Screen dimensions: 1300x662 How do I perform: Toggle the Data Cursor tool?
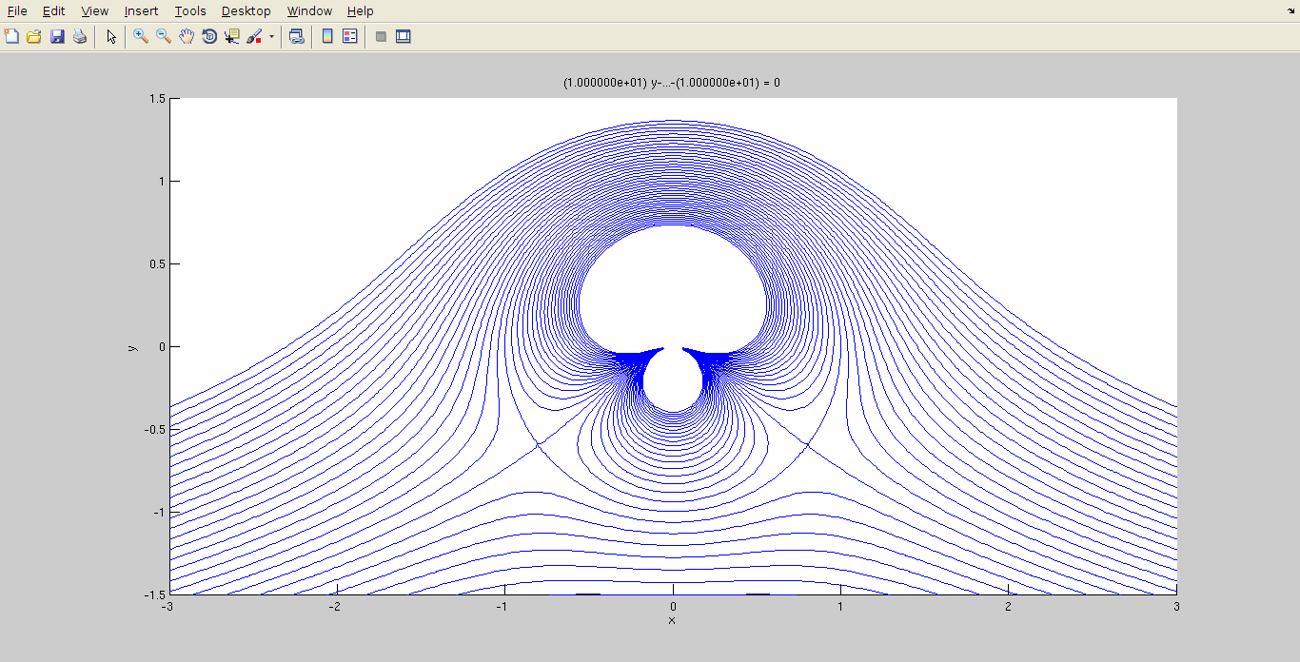(232, 37)
